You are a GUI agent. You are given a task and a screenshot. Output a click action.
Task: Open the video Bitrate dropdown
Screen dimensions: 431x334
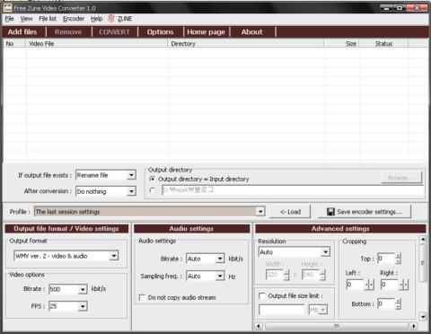pos(83,289)
